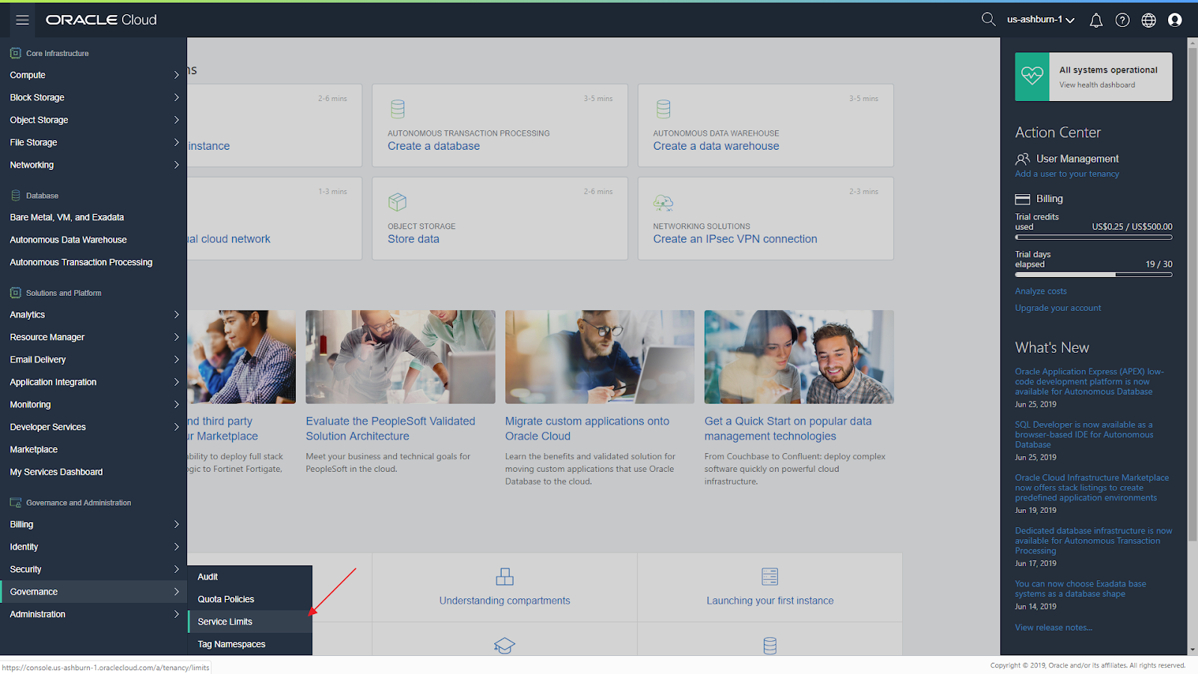The width and height of the screenshot is (1198, 674).
Task: Expand the Identity submenu
Action: tap(93, 547)
